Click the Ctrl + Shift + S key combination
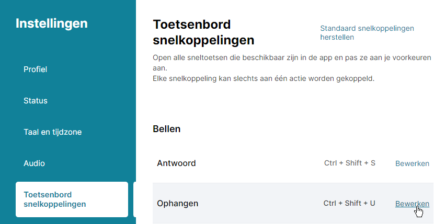Viewport: 434px width, 224px height. point(349,163)
